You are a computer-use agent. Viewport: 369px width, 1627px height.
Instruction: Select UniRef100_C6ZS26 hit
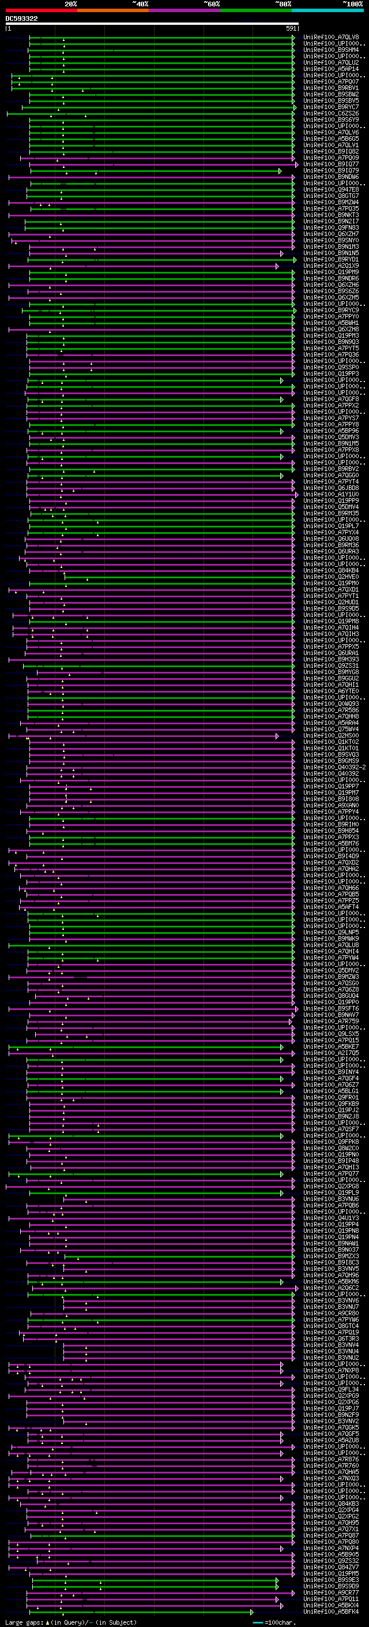pyautogui.click(x=331, y=114)
